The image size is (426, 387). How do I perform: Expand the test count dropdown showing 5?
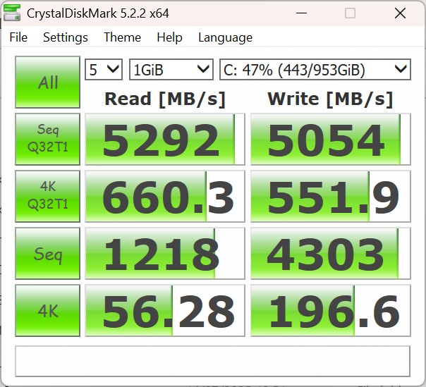click(104, 70)
